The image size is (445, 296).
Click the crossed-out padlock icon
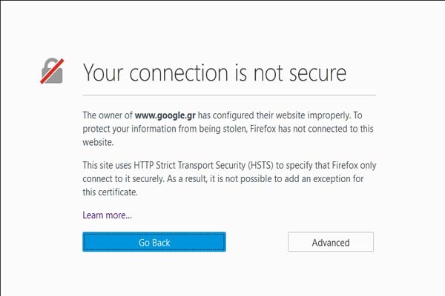[52, 71]
